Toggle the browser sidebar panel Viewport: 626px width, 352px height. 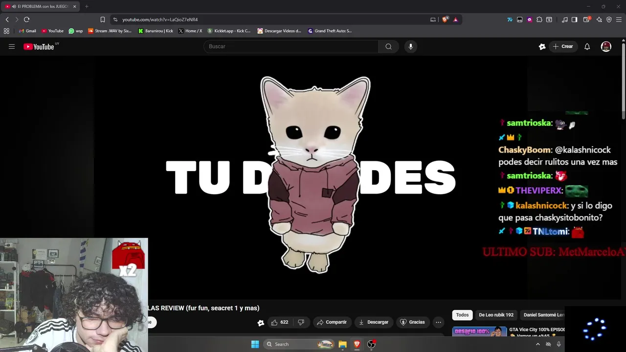click(575, 20)
